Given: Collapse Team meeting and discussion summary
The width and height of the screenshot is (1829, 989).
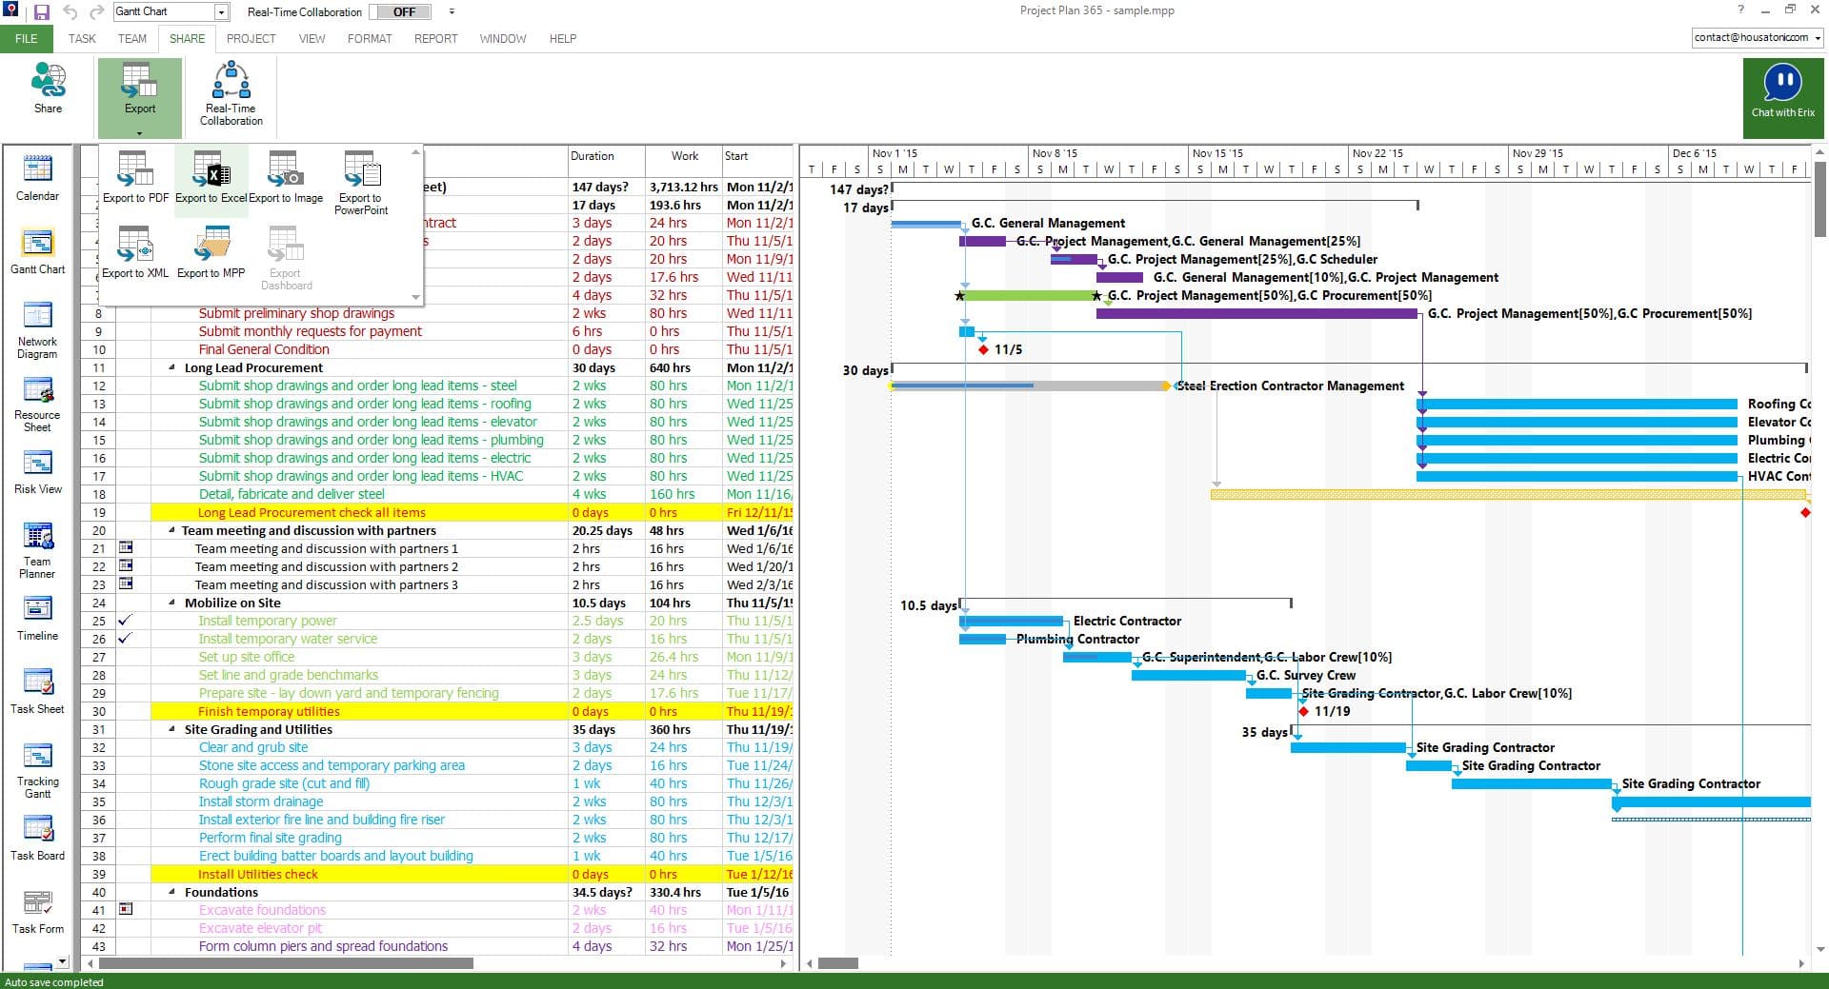Looking at the screenshot, I should tap(171, 530).
